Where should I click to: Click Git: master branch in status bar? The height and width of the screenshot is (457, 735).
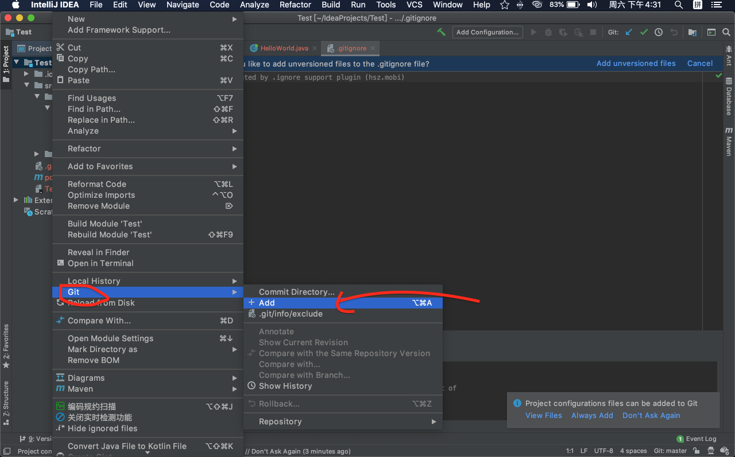click(x=671, y=451)
